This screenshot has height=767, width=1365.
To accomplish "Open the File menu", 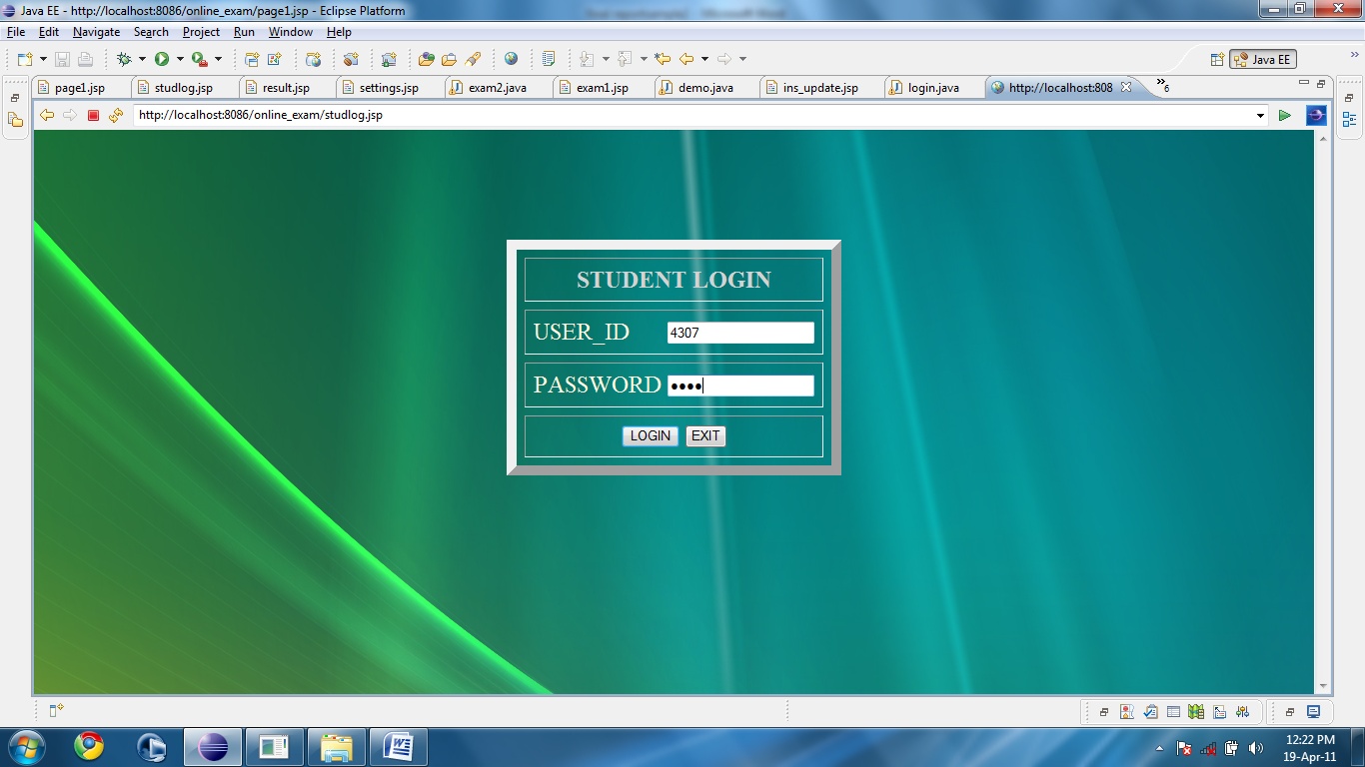I will [x=16, y=32].
